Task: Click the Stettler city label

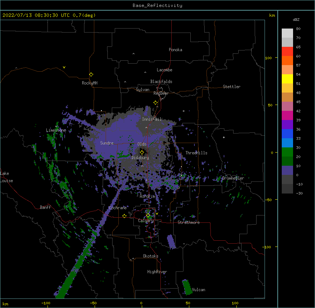Action: [x=231, y=87]
